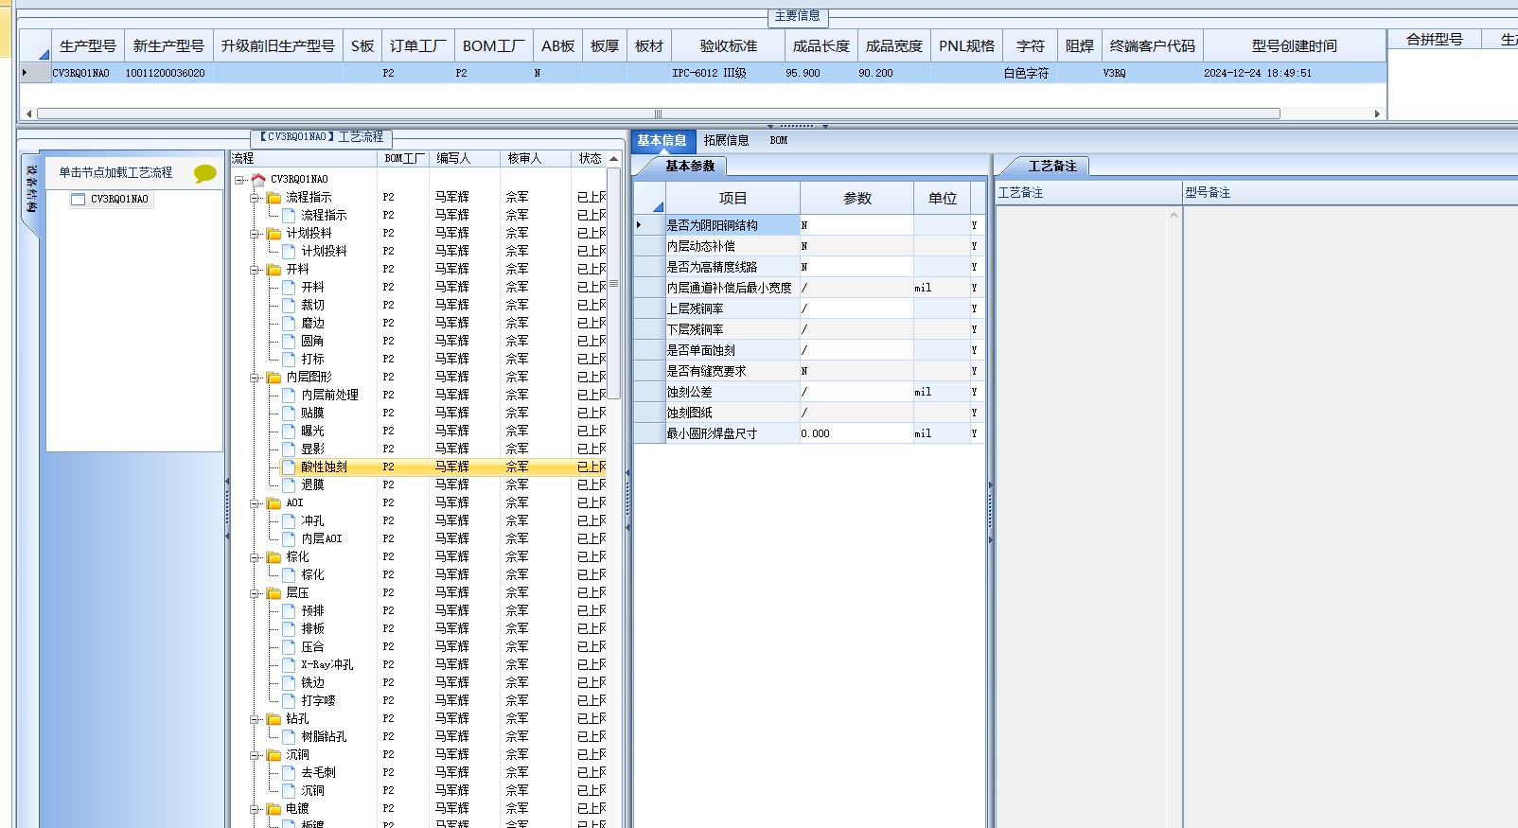Click the 开料 folder icon

pyautogui.click(x=274, y=269)
